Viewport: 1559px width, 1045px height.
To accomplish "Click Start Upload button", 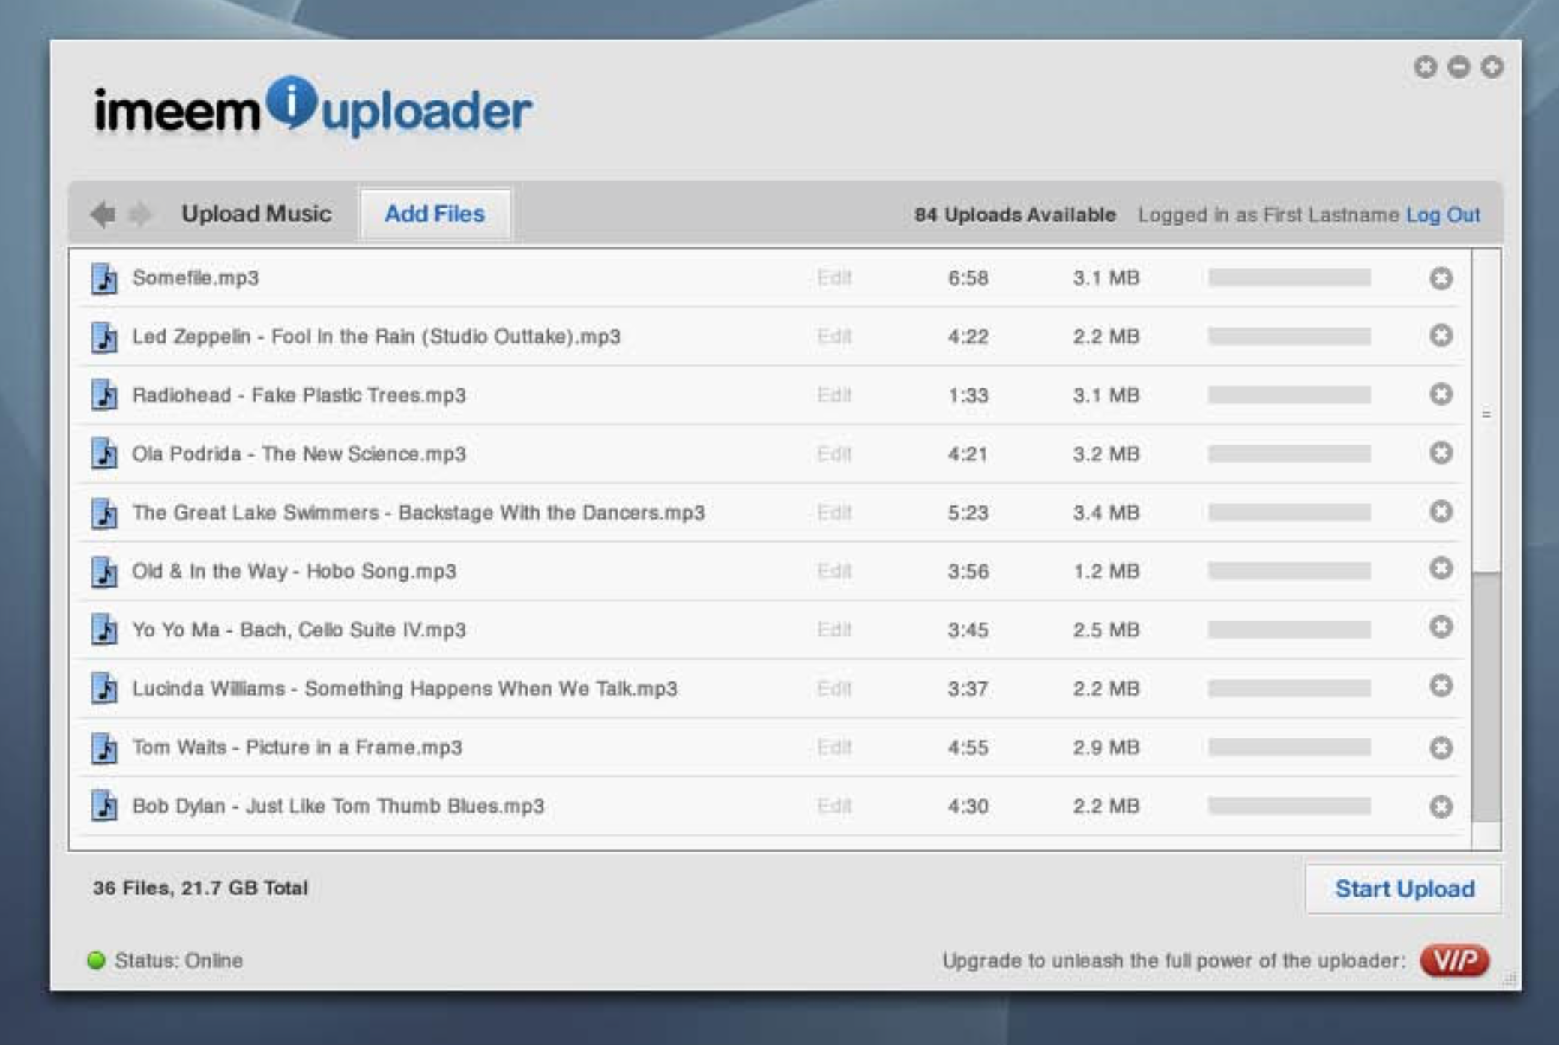I will (x=1403, y=888).
